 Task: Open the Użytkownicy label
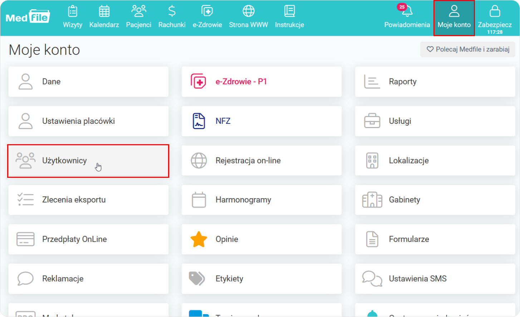pyautogui.click(x=65, y=161)
